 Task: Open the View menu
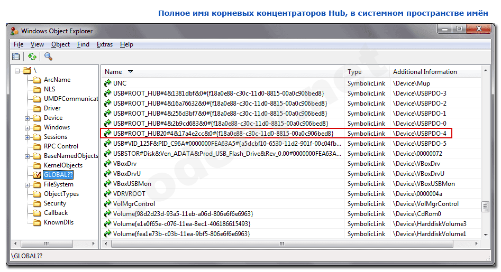pos(37,44)
